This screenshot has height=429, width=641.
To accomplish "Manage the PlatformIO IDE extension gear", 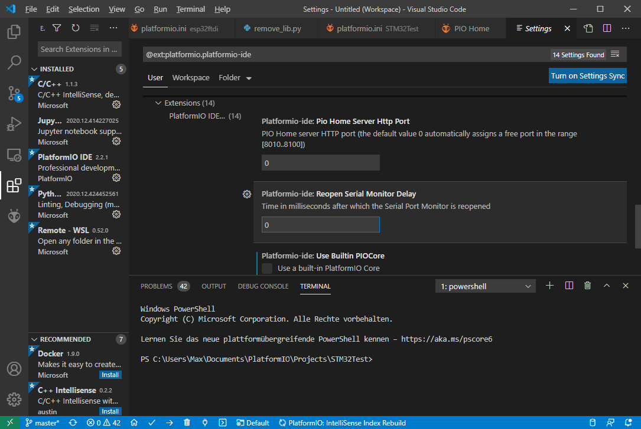I will click(116, 178).
